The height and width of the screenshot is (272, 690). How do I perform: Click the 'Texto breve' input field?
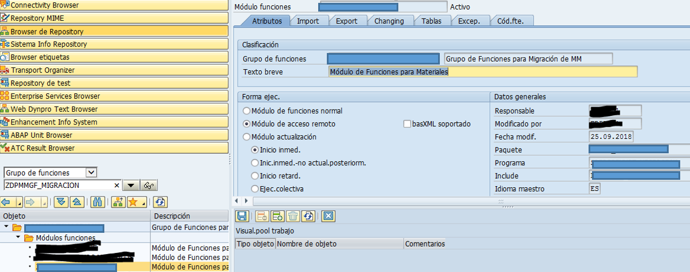pos(482,72)
